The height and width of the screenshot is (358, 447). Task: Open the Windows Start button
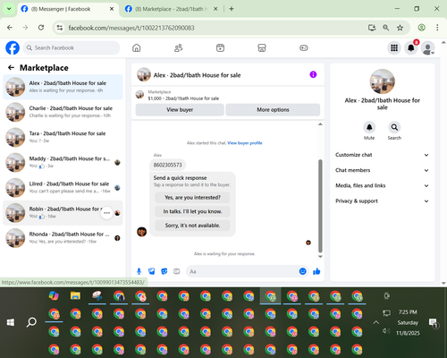click(11, 322)
